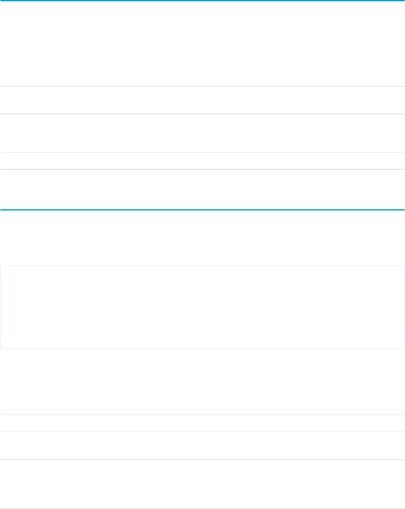
Task: Select the narrow first row of the lower table
Action: point(202,423)
